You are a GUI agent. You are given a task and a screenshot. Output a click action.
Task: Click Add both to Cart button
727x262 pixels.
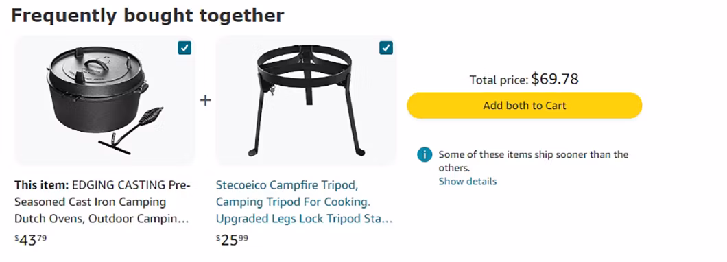click(x=525, y=105)
